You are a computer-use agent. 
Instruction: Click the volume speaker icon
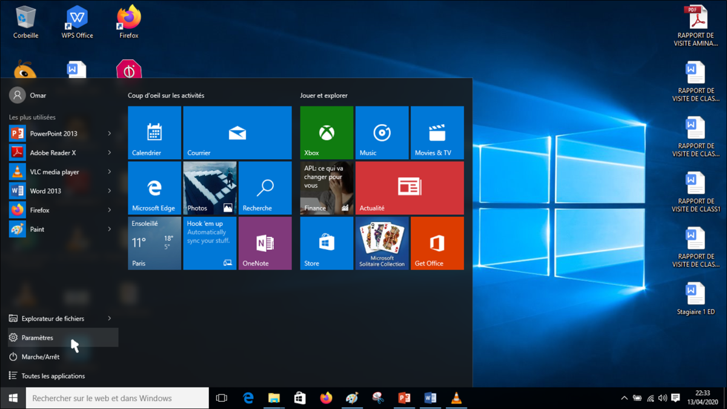pos(662,398)
